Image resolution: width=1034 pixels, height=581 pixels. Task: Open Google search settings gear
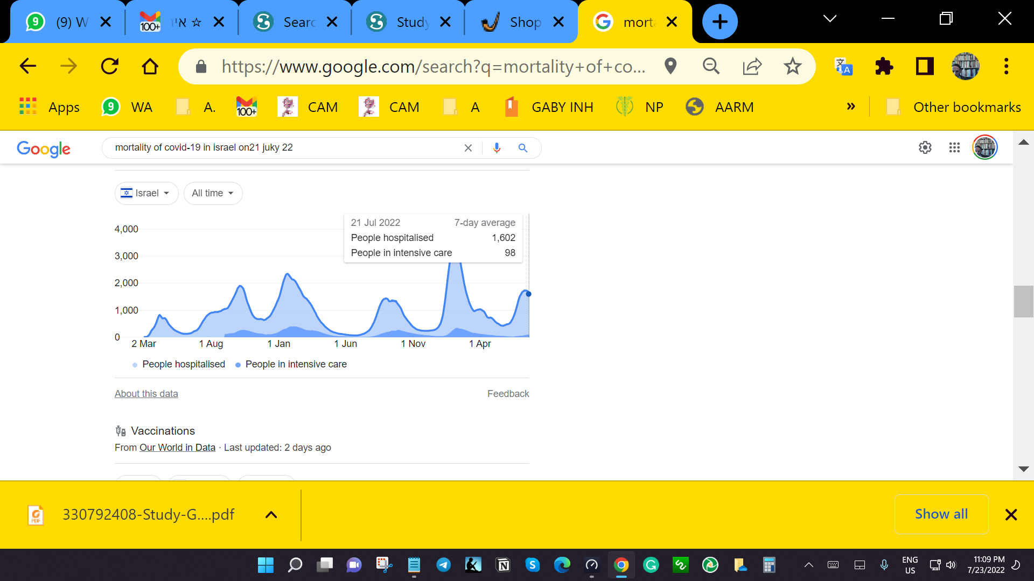coord(925,147)
